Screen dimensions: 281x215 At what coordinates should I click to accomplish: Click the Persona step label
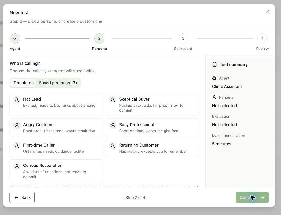tap(99, 49)
